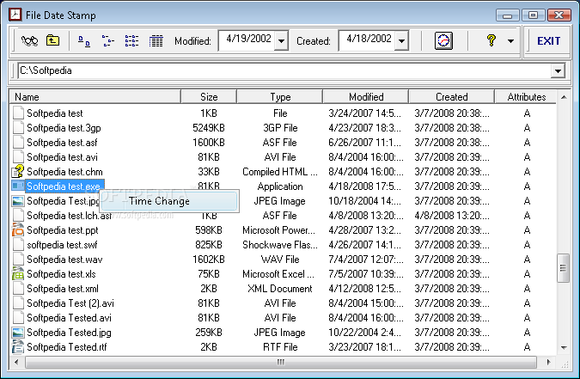Switch to list view

pyautogui.click(x=131, y=40)
